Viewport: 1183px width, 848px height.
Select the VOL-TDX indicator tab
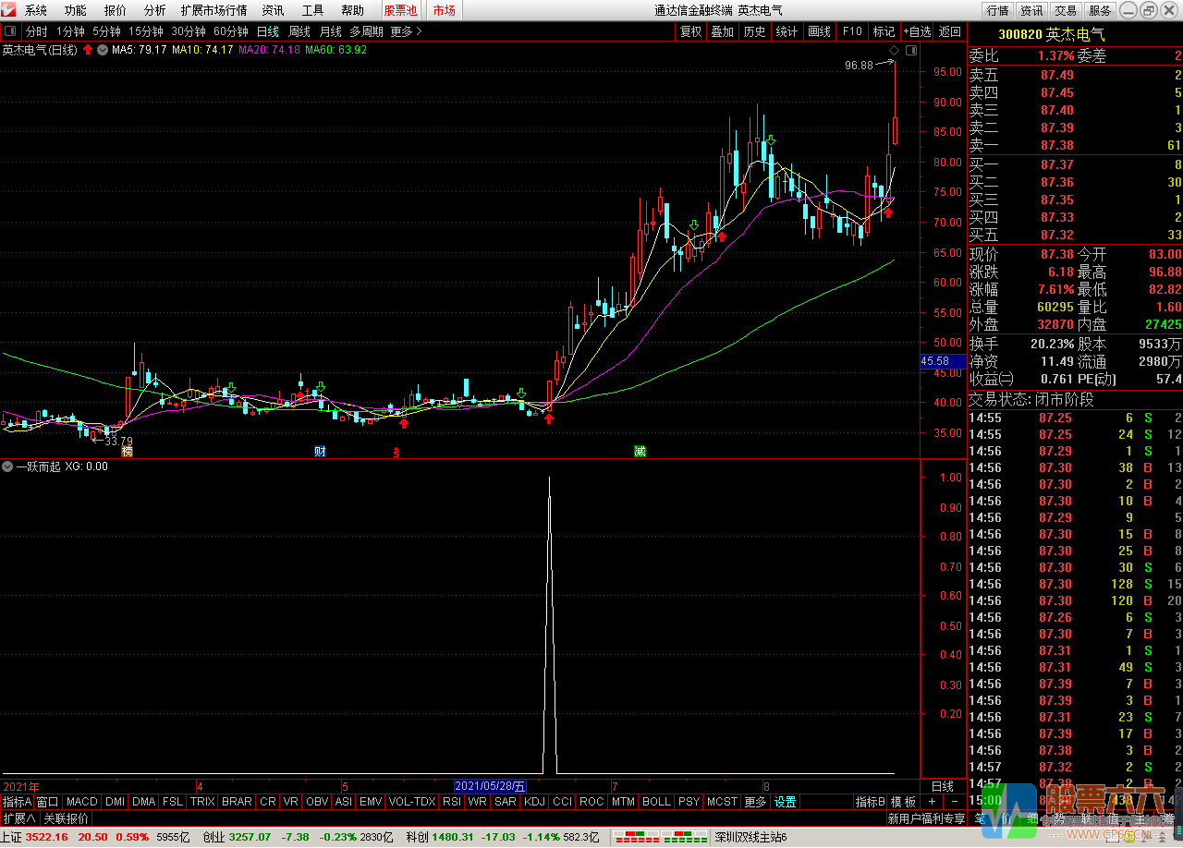[412, 802]
